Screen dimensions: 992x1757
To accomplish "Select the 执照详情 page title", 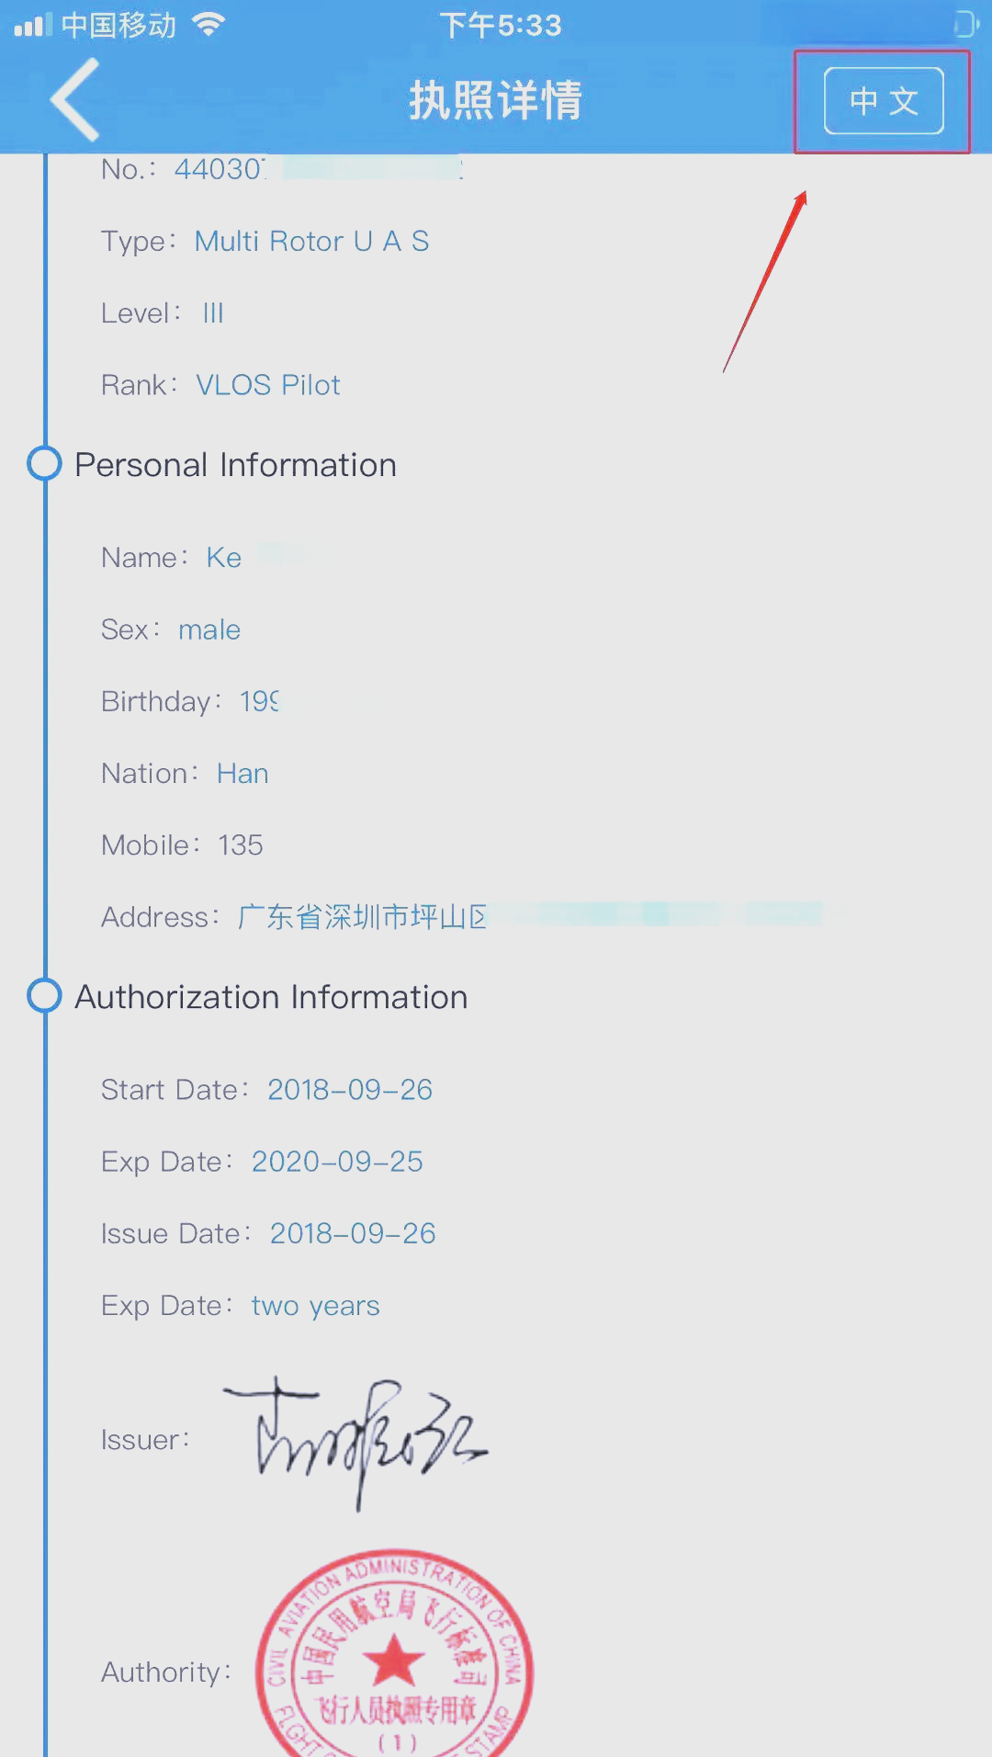I will (496, 100).
